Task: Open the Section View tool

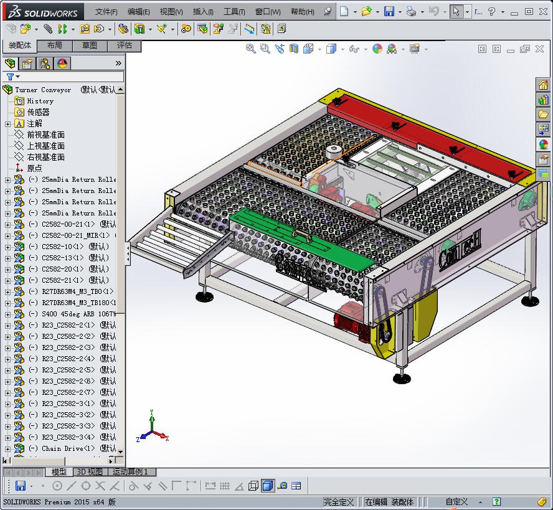Action: [x=293, y=49]
